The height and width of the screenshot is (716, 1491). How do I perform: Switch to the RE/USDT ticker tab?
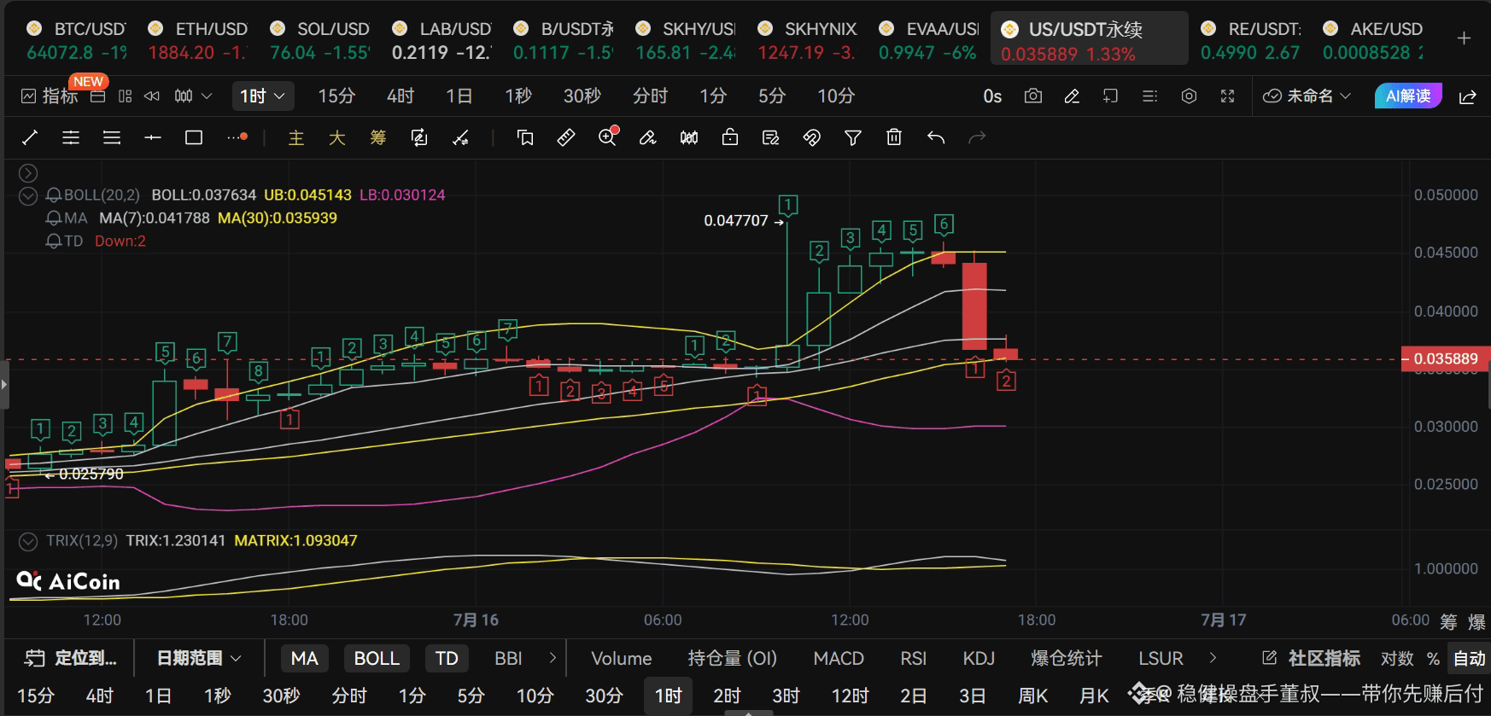point(1251,40)
